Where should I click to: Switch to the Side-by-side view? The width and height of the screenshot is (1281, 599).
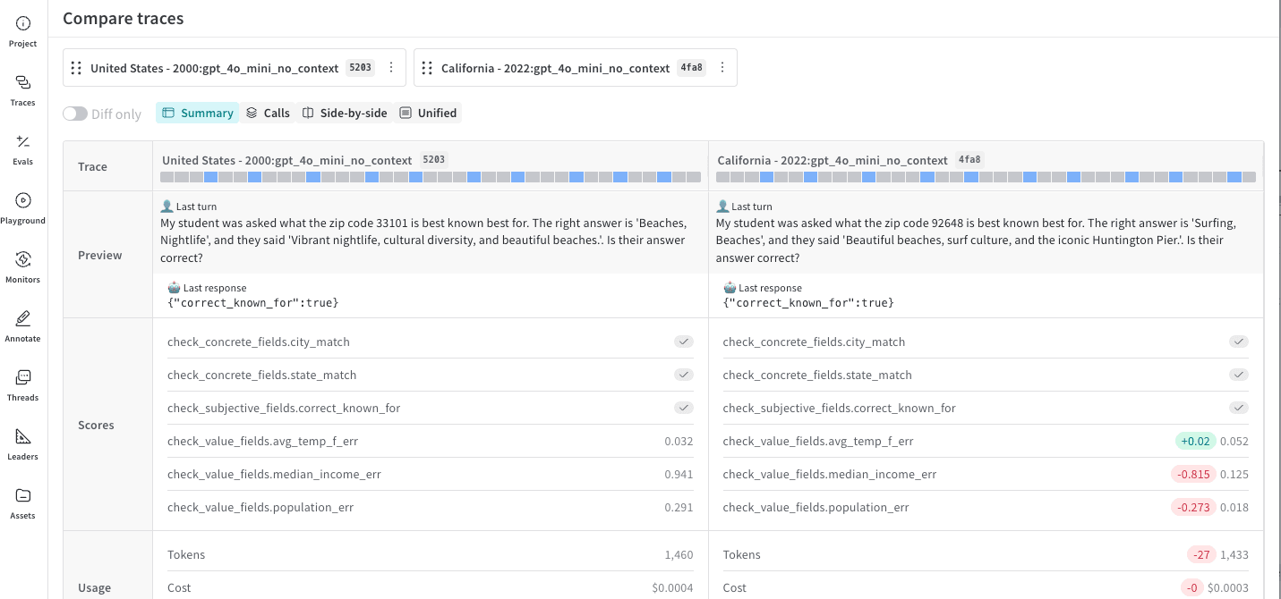click(345, 113)
